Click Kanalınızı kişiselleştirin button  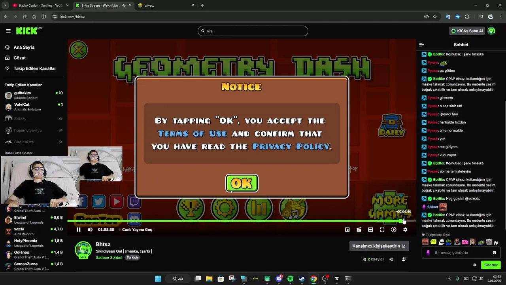[379, 246]
